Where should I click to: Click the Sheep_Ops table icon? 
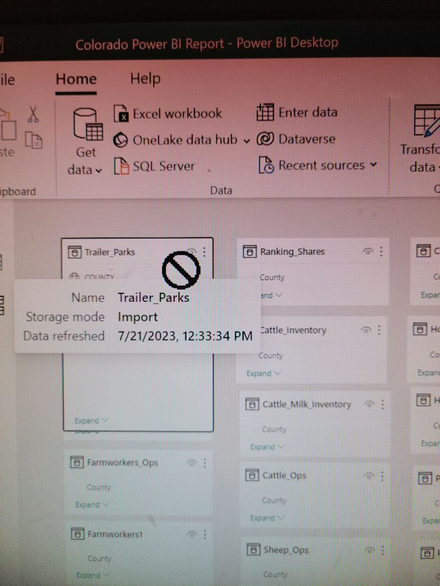point(253,550)
